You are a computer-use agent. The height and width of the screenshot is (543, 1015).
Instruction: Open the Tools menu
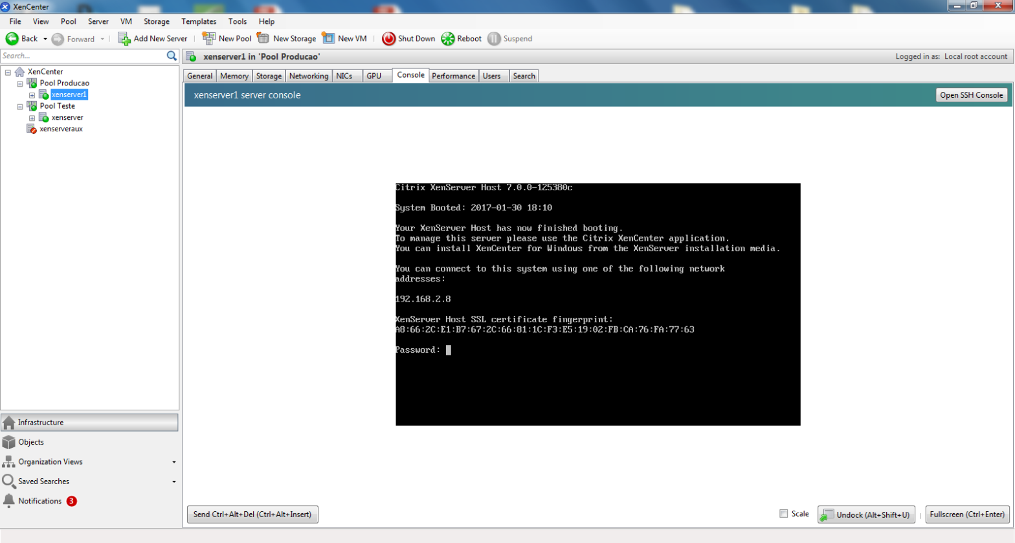tap(238, 21)
